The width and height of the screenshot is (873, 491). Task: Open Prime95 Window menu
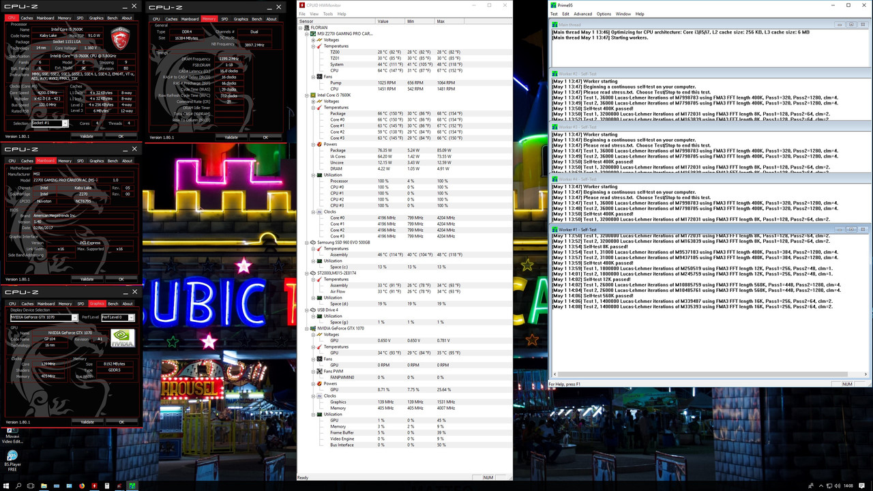click(623, 14)
